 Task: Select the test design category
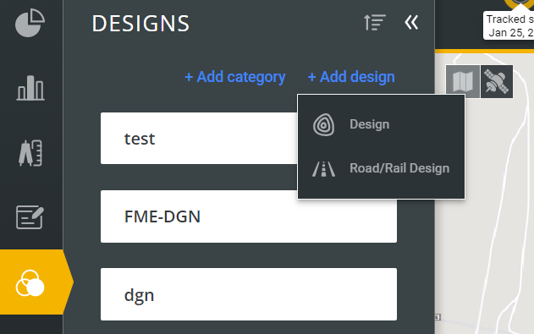(x=199, y=139)
